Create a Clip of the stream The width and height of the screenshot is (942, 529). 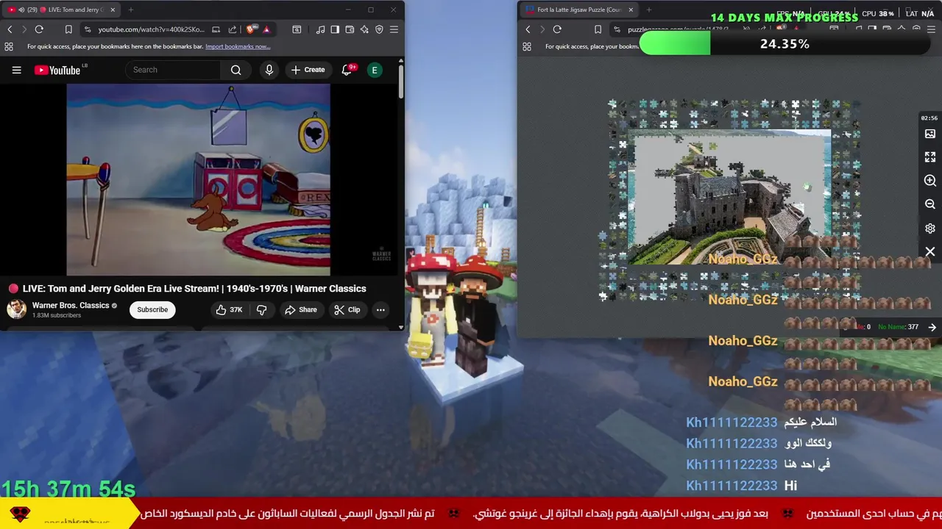347,309
